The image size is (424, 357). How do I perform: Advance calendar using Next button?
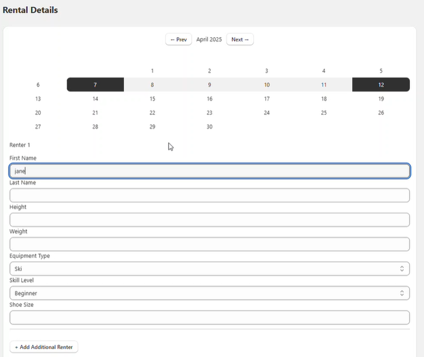pyautogui.click(x=240, y=40)
